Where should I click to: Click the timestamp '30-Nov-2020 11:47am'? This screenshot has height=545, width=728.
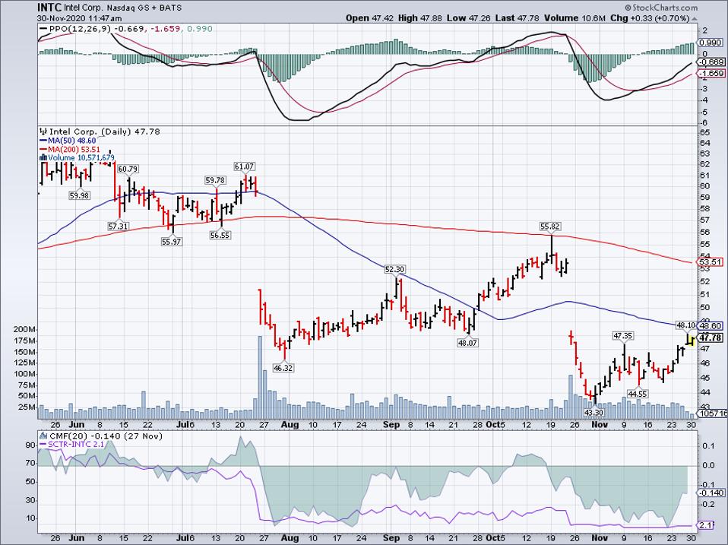coord(79,18)
